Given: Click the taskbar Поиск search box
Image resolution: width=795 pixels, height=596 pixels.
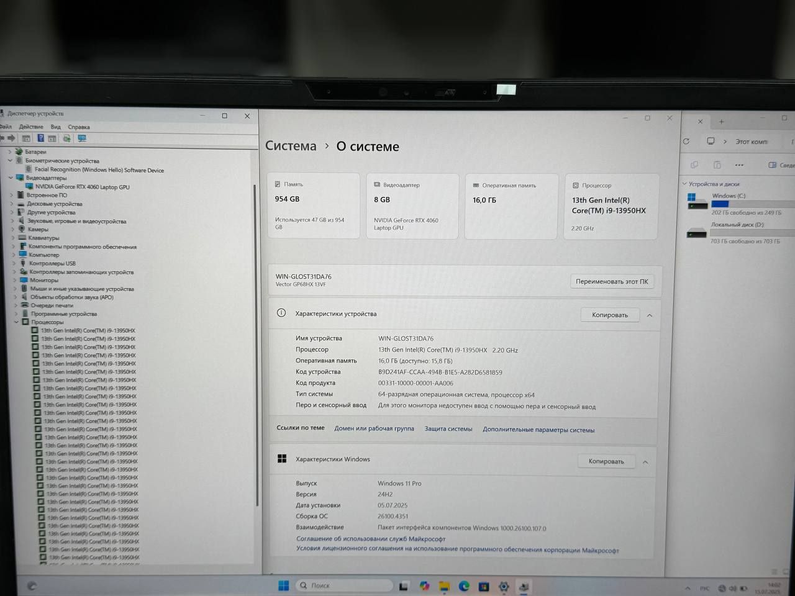Looking at the screenshot, I should (x=343, y=585).
